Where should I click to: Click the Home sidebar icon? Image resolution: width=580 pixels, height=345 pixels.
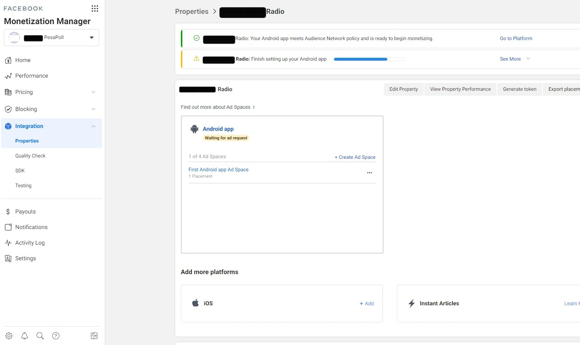8,60
